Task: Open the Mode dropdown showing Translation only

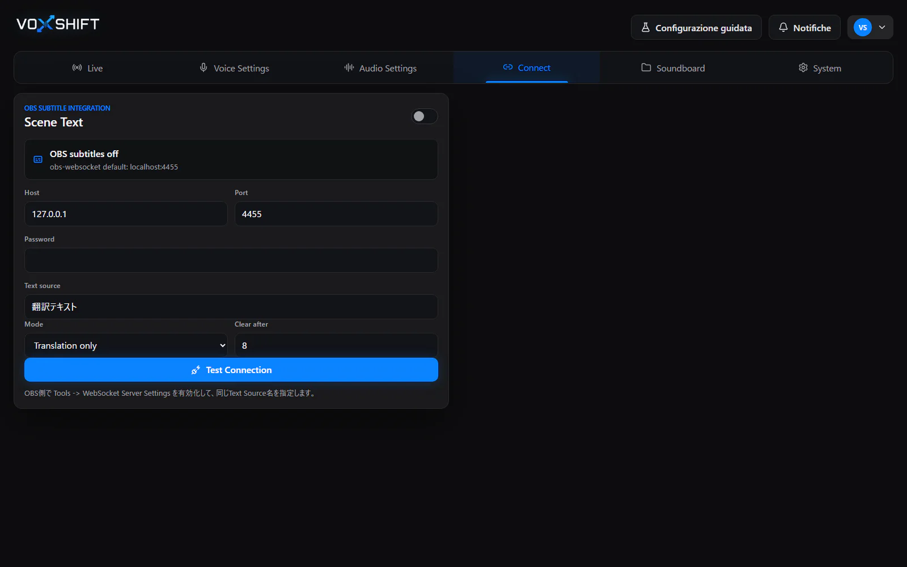Action: [x=126, y=345]
